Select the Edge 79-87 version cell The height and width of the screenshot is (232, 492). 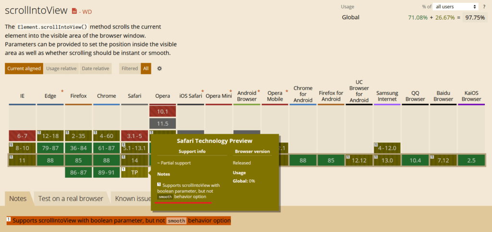(50, 148)
